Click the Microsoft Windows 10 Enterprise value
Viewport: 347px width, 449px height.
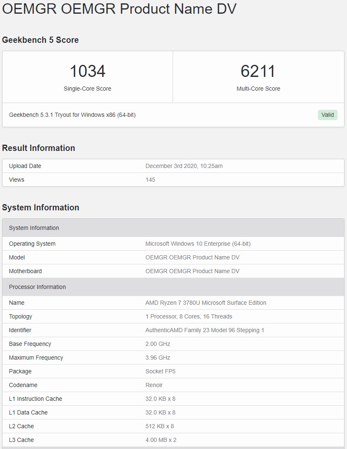(x=198, y=244)
